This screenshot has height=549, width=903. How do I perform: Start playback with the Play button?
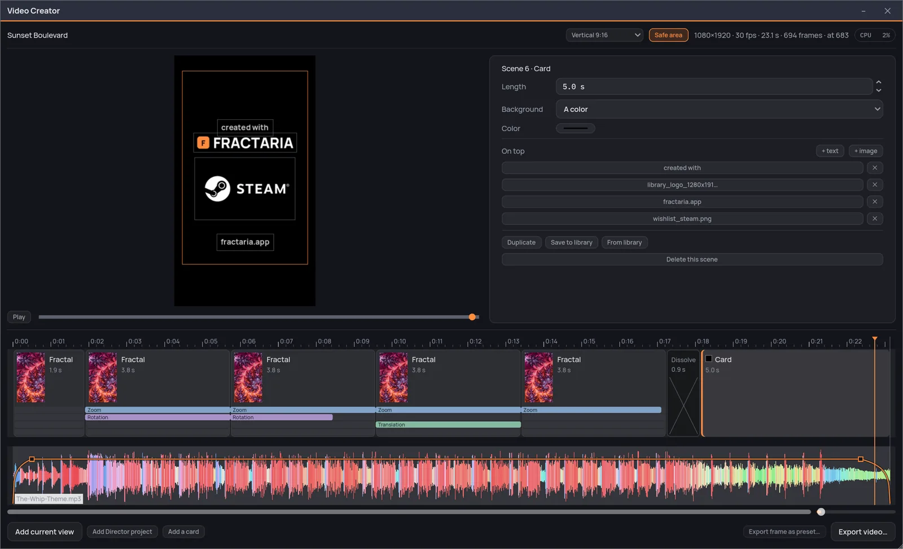coord(19,317)
